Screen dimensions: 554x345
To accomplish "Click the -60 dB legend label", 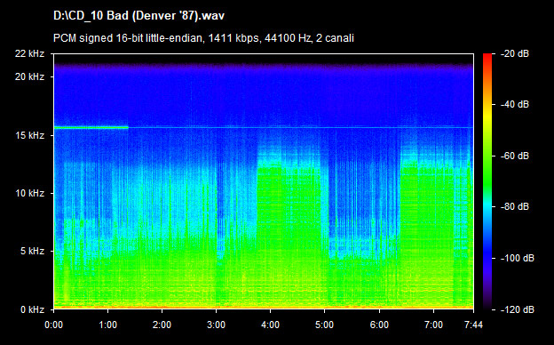I will tap(515, 156).
